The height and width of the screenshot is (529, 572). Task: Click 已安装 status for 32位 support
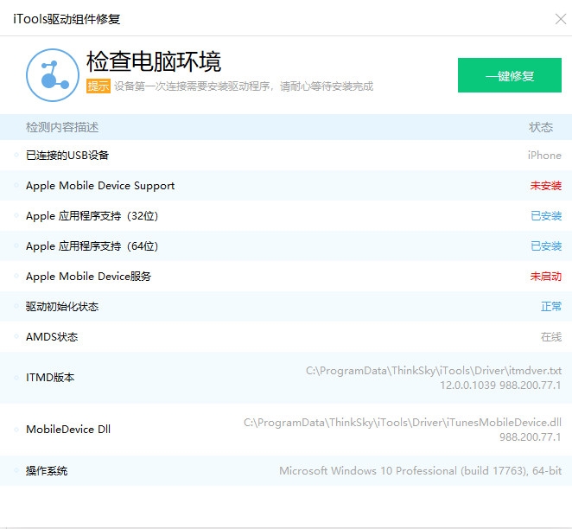[546, 216]
